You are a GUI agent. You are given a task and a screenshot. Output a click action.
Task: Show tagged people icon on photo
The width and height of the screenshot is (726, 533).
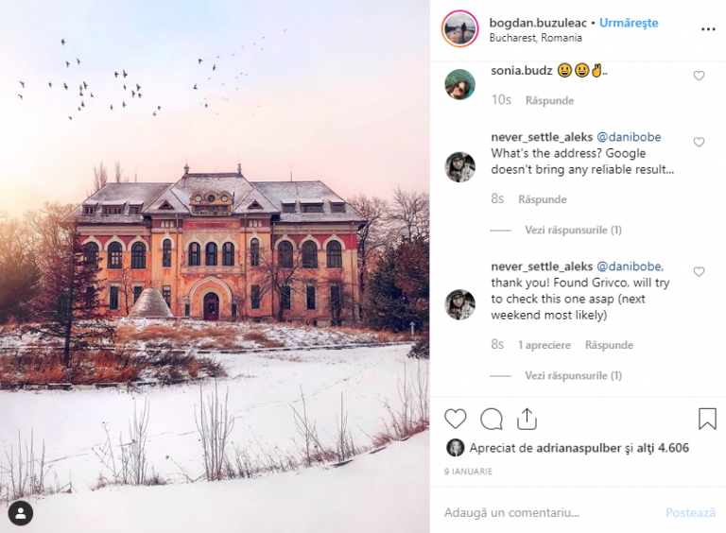[x=21, y=512]
